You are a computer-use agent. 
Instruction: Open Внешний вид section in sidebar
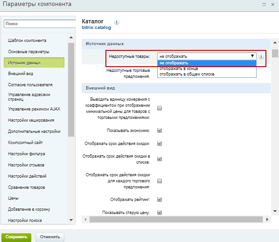click(x=21, y=74)
